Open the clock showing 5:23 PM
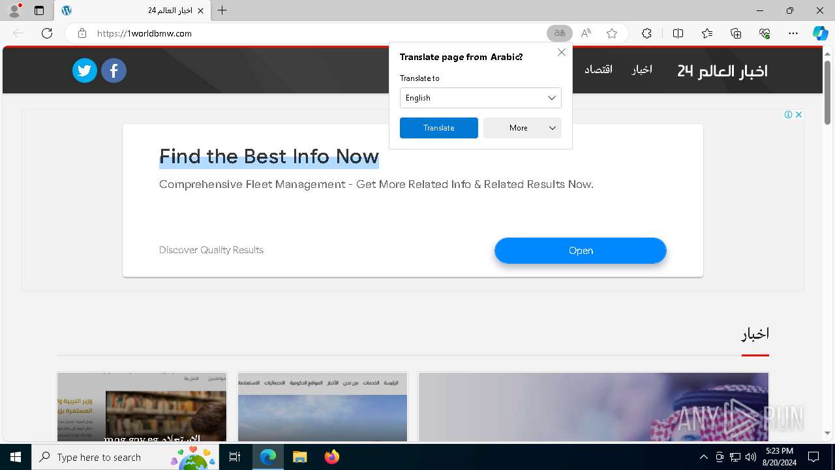This screenshot has width=835, height=470. [780, 457]
